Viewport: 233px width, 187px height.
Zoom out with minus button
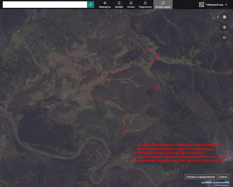[x=224, y=37]
